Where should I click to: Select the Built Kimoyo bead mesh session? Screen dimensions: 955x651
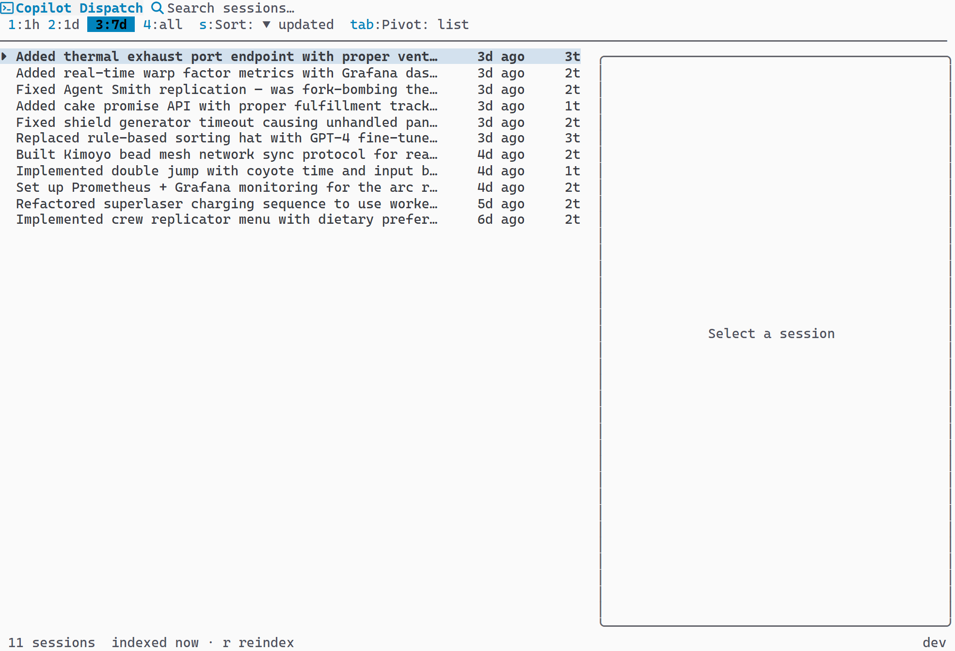(226, 155)
